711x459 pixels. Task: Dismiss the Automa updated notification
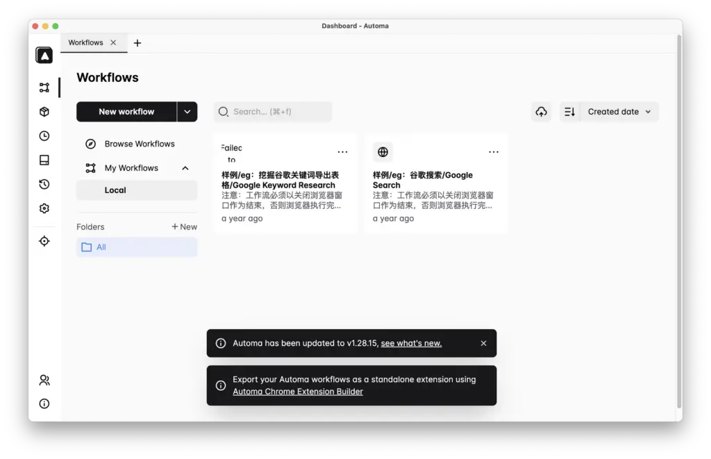tap(483, 343)
